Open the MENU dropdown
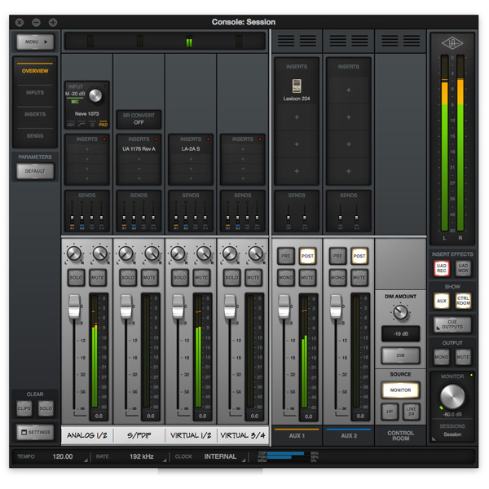 (x=35, y=42)
